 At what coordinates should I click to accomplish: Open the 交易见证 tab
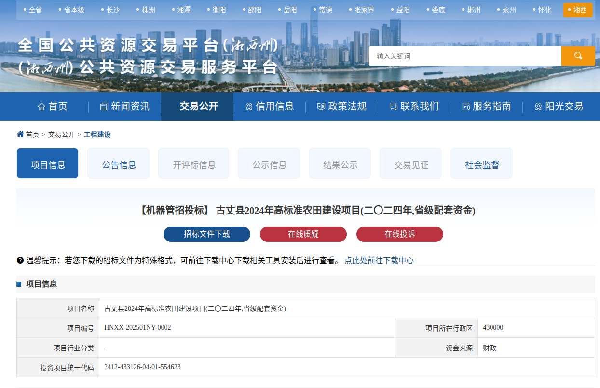click(411, 163)
